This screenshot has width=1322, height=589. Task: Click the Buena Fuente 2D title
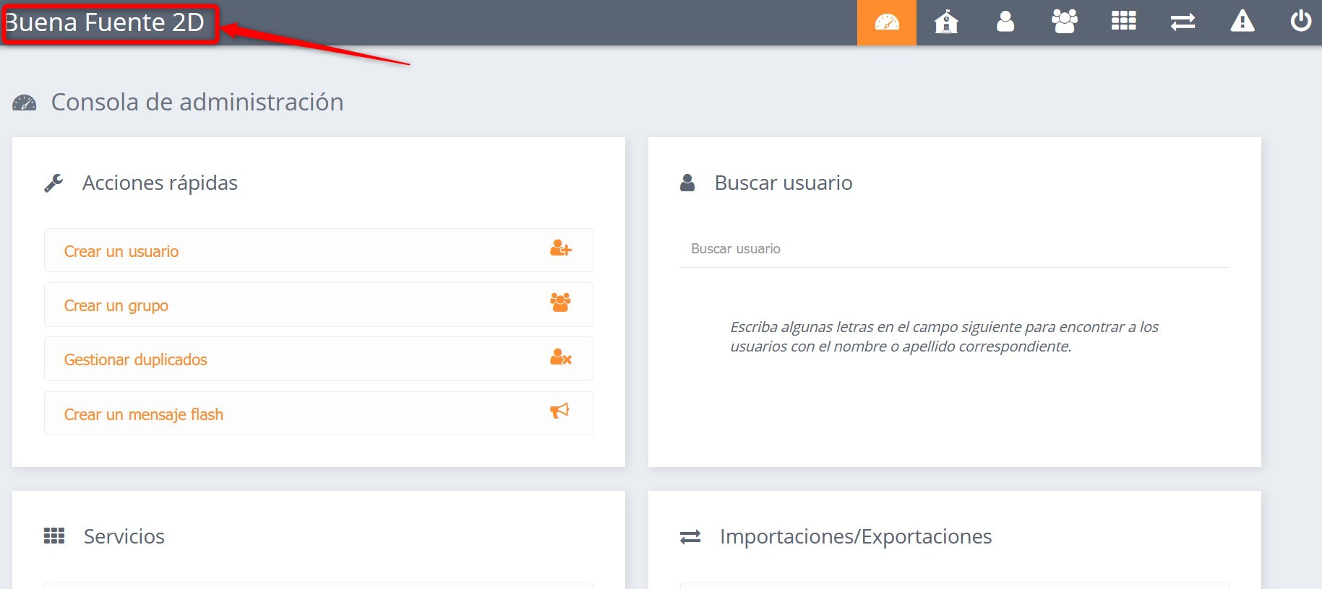105,23
